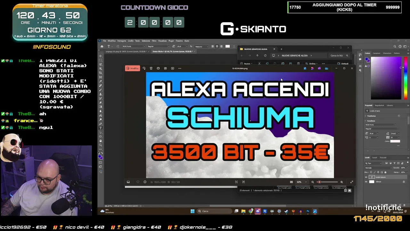Select the Move tool in Photoshop toolbar
The width and height of the screenshot is (410, 231).
[101, 56]
